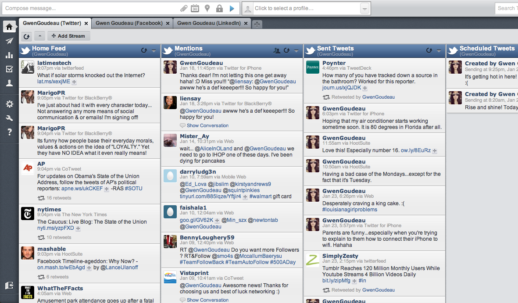
Task: Open the #louisianagirlproblems hashtag
Action: [x=350, y=210]
